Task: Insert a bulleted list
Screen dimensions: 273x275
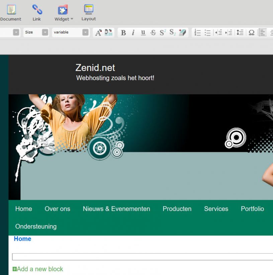Action: pyautogui.click(x=208, y=33)
